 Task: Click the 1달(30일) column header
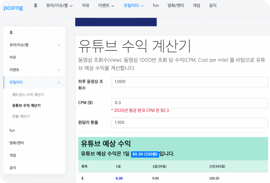click(159, 166)
